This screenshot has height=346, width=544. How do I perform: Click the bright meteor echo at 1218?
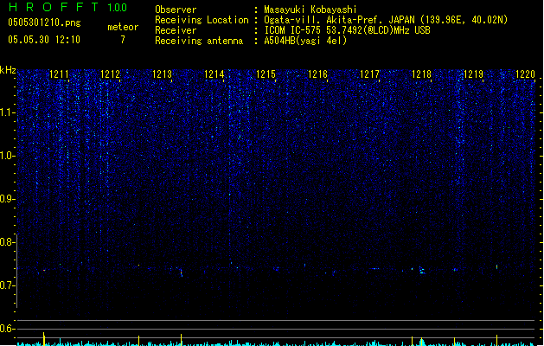click(422, 271)
